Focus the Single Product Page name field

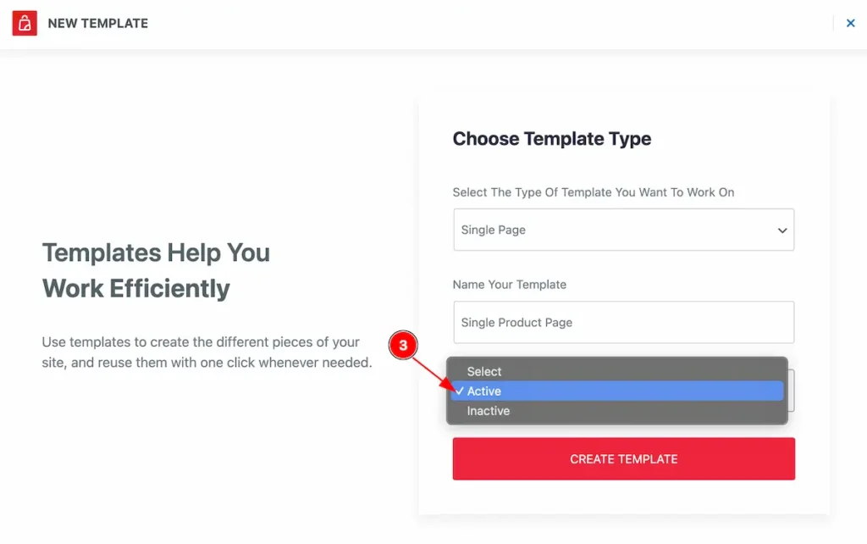(x=623, y=323)
